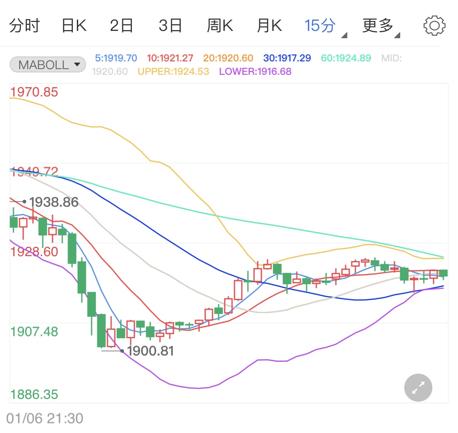Expand chart to fullscreen with arrows button
Image resolution: width=458 pixels, height=433 pixels.
418,387
